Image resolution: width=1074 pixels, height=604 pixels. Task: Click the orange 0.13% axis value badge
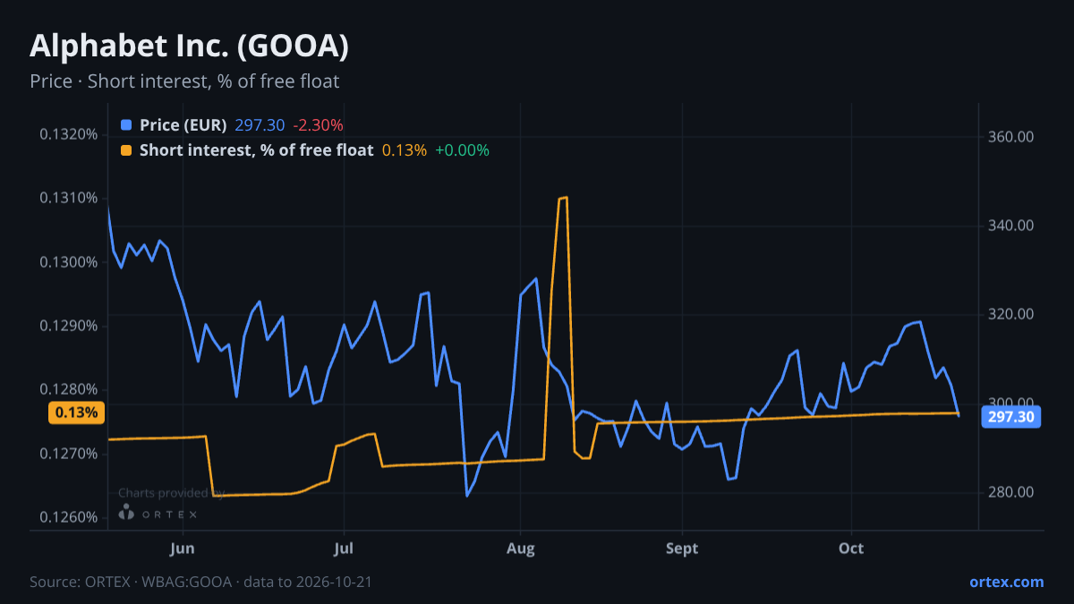pos(76,413)
